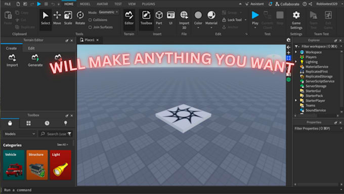
Task: Select ReplicatedStorage in Explorer
Action: tap(319, 76)
